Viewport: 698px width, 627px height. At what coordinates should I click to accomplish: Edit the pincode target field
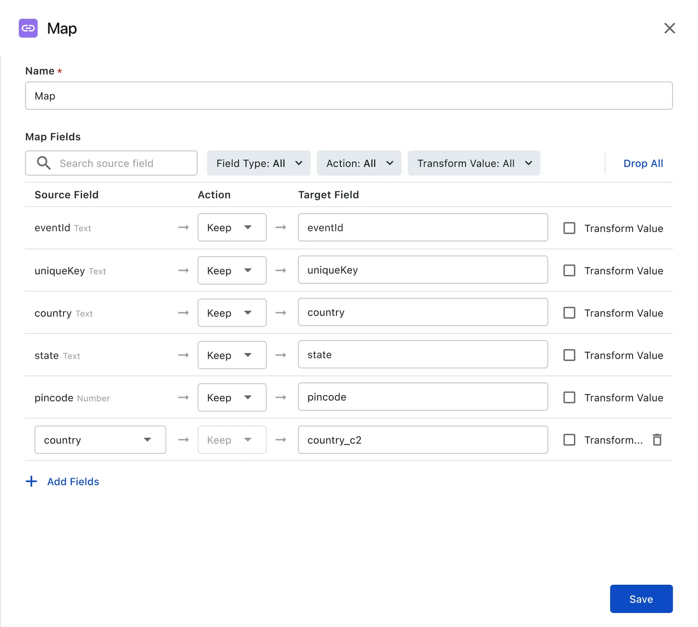click(x=423, y=397)
